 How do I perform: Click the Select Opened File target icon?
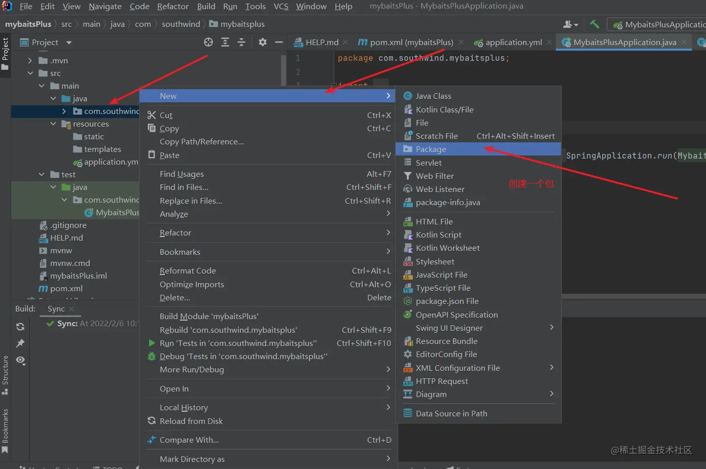coord(208,43)
